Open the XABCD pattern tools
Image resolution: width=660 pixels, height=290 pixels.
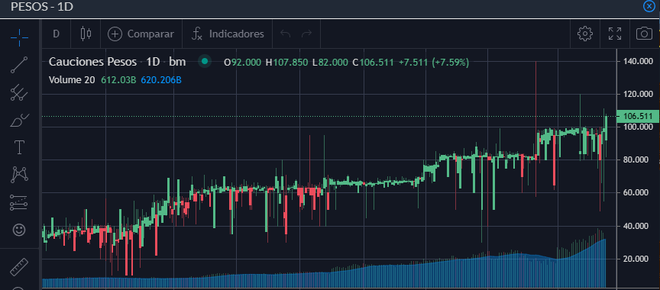tap(19, 175)
